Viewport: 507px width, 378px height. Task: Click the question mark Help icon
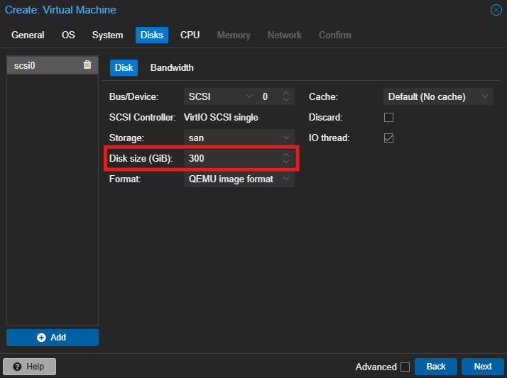pos(17,367)
